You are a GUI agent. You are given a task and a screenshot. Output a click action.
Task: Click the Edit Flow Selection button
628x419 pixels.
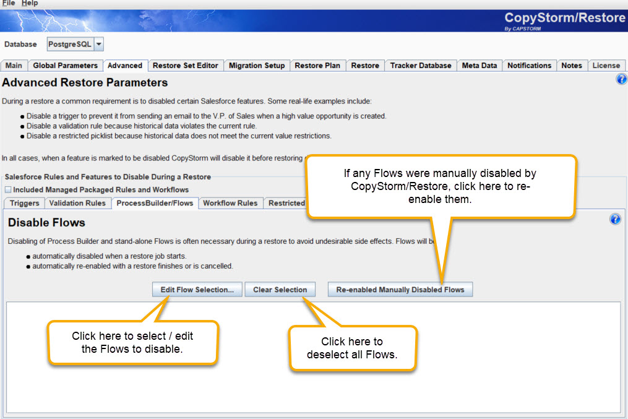click(x=197, y=290)
